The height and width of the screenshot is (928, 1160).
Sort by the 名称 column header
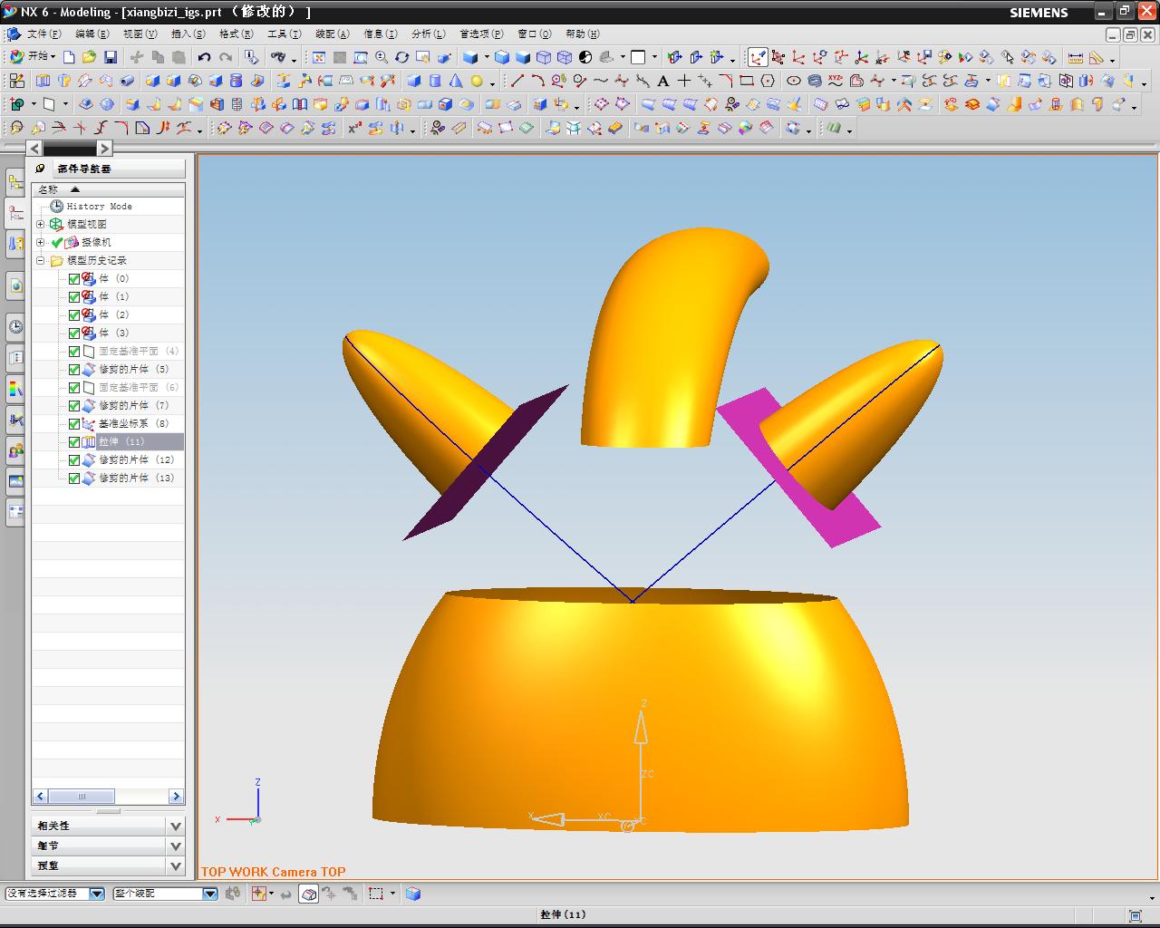pos(108,189)
